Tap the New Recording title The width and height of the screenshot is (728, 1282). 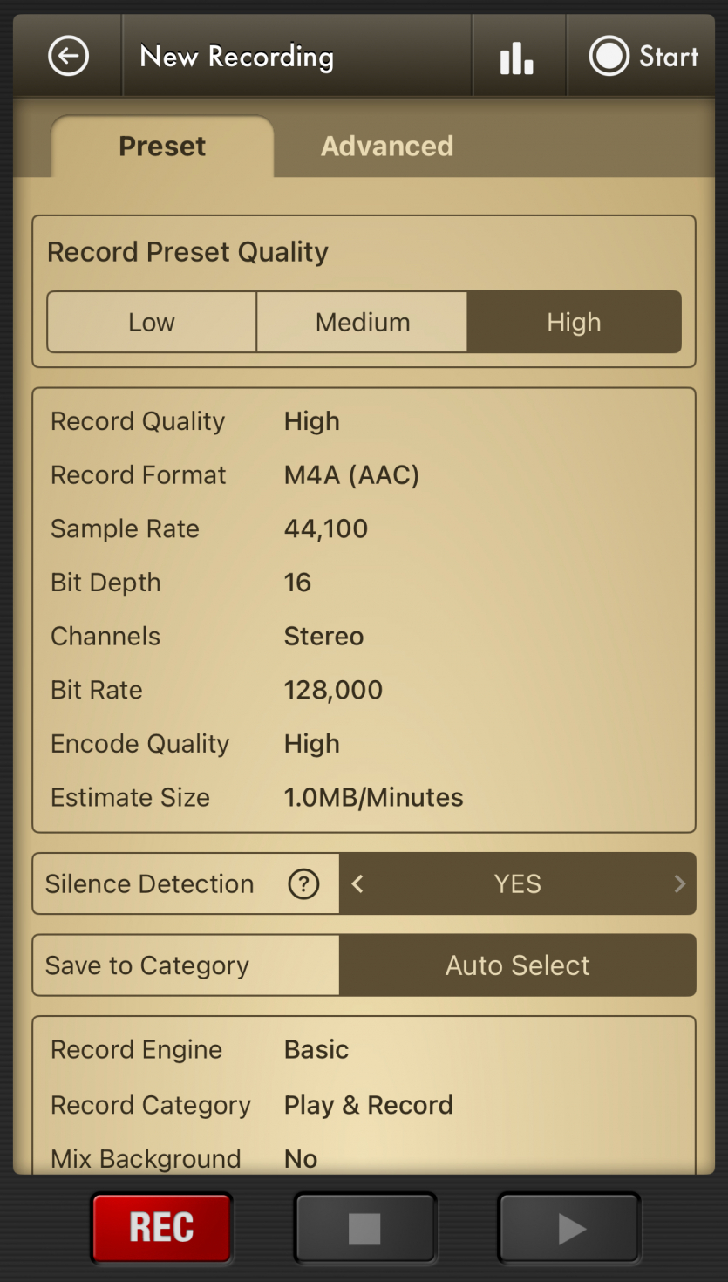pos(236,58)
